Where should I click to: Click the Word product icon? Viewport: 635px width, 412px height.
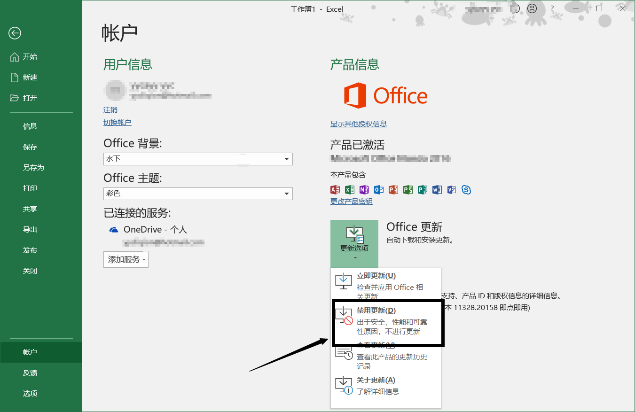437,190
